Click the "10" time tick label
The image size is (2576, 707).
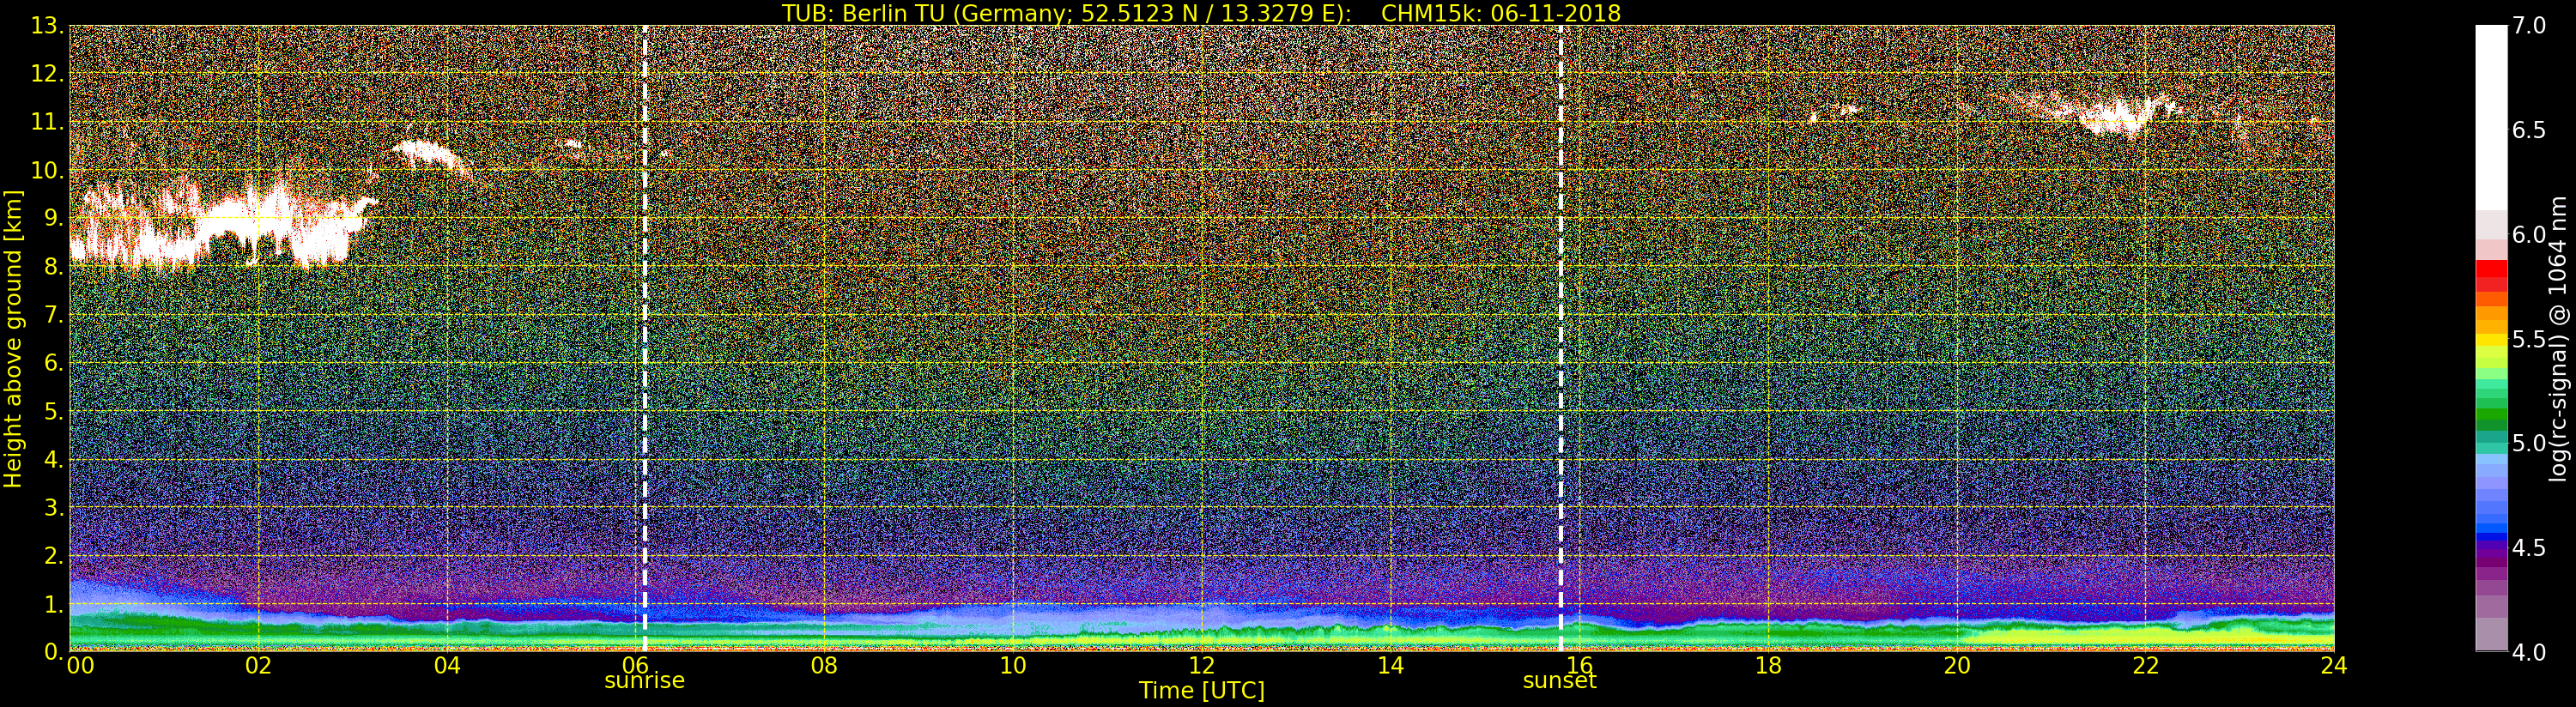click(1013, 665)
